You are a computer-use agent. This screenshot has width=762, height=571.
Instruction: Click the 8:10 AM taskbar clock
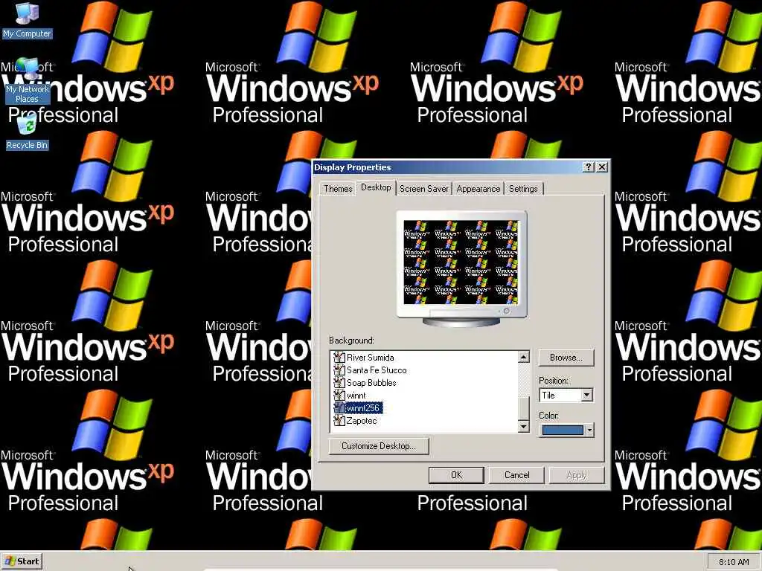[x=734, y=562]
